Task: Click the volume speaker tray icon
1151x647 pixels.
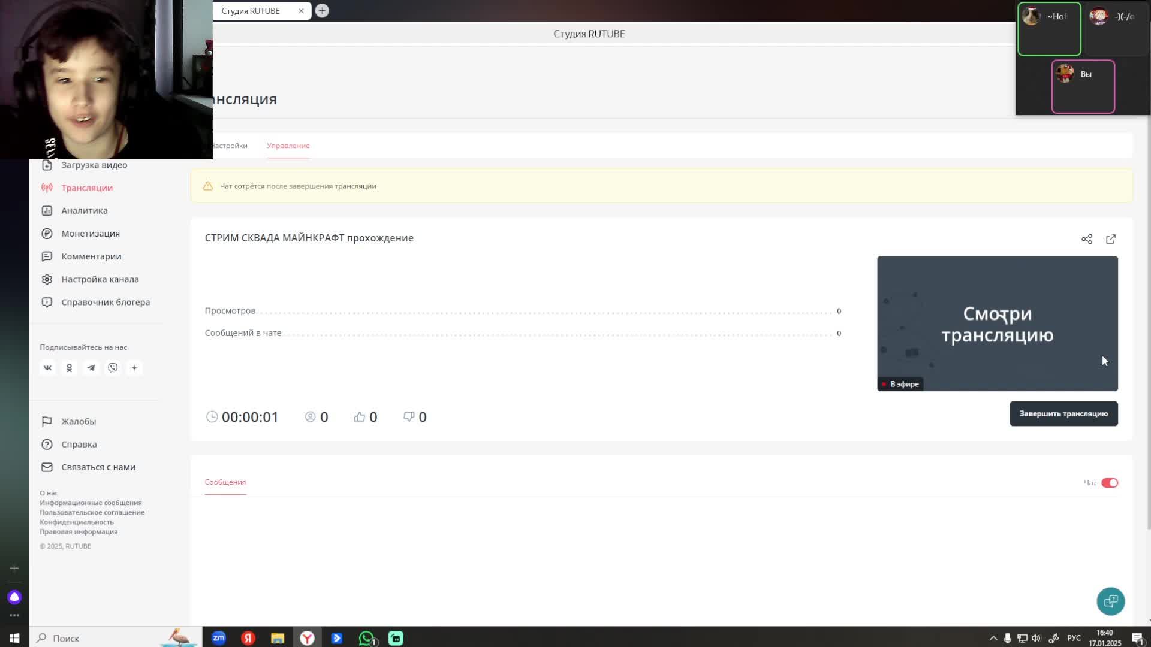Action: click(x=1036, y=638)
